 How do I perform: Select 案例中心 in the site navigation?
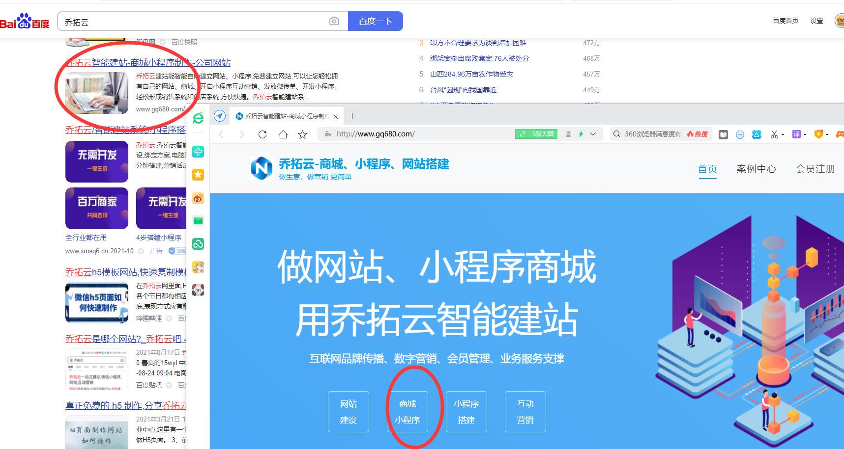pos(756,169)
